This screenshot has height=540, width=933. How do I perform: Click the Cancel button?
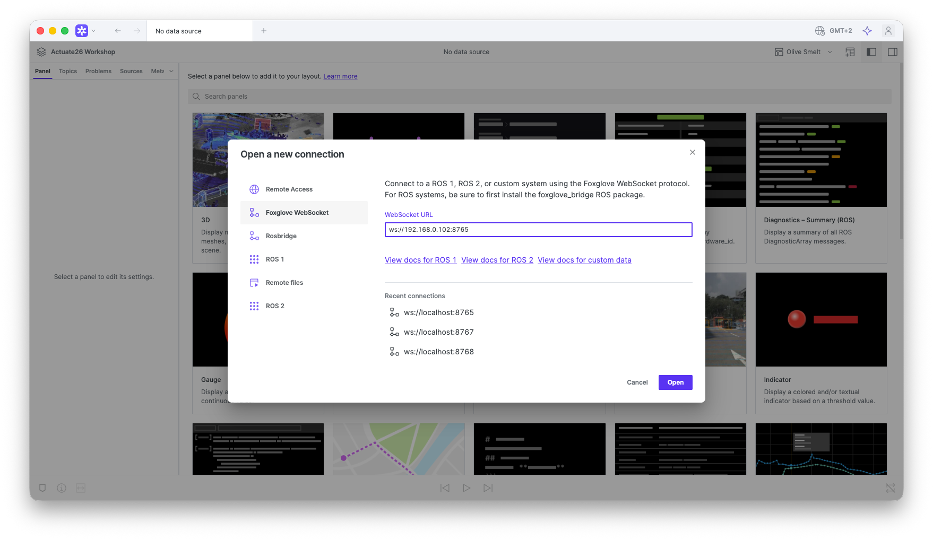tap(637, 382)
